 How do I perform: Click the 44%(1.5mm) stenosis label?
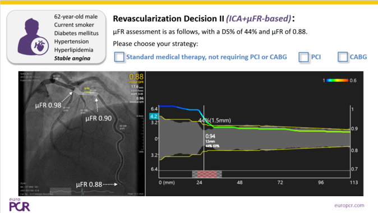[215, 121]
